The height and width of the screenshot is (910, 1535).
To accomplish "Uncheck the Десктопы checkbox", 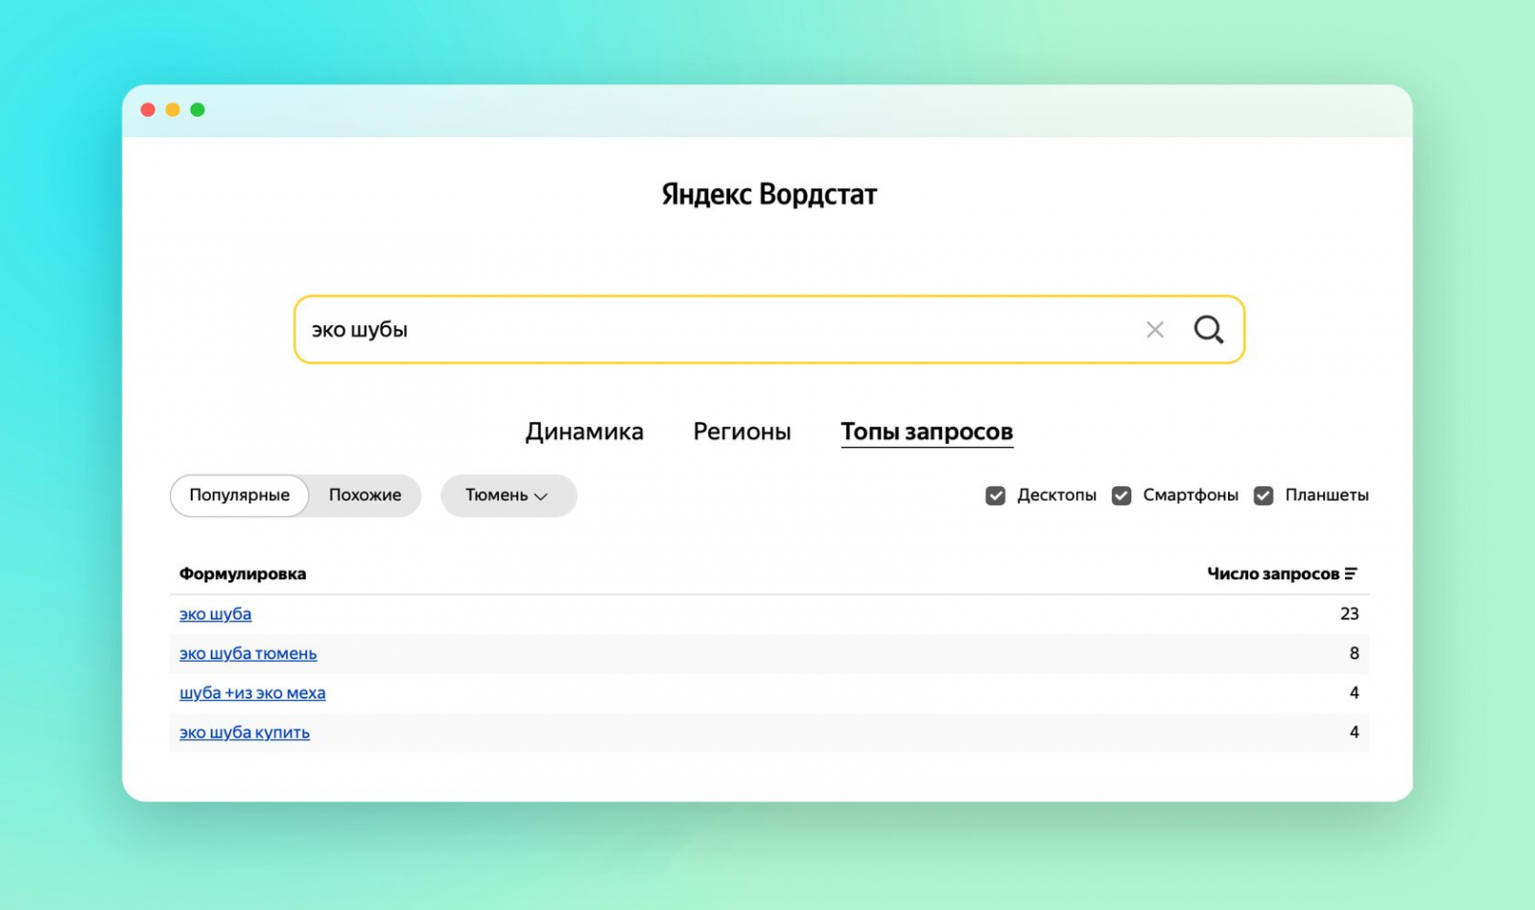I will click(x=995, y=496).
